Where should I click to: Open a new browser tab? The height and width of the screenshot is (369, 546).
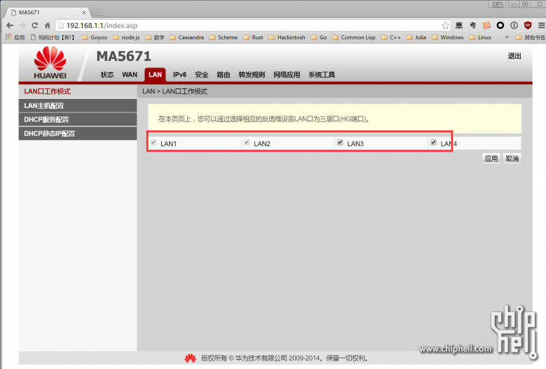[x=98, y=13]
